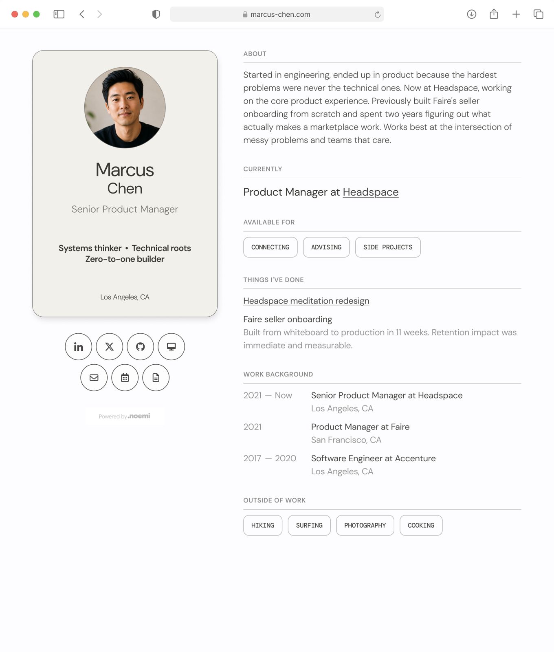Open a new tab with plus icon
This screenshot has width=554, height=652.
click(x=516, y=14)
